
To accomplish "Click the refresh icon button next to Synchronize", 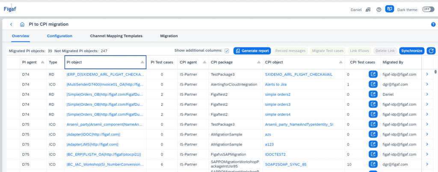I will (431, 51).
